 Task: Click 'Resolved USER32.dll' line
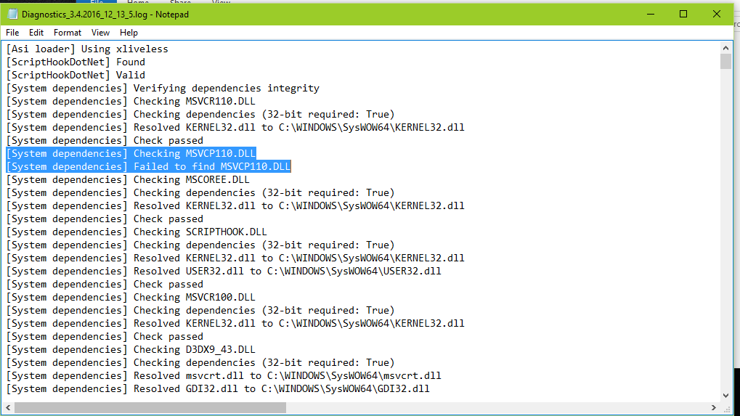pos(224,272)
